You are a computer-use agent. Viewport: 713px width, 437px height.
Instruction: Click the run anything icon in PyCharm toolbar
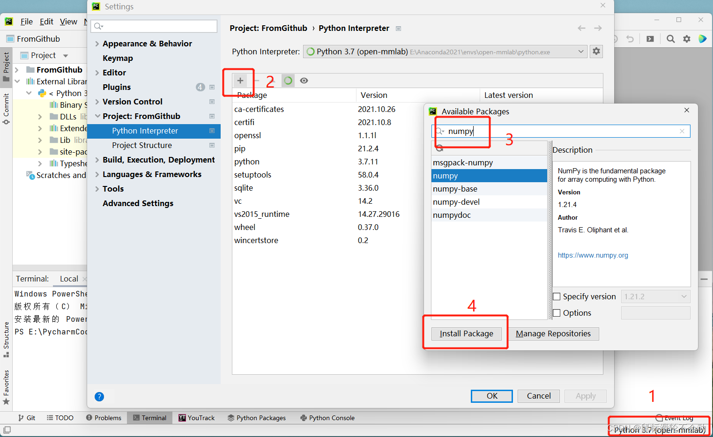coord(650,39)
